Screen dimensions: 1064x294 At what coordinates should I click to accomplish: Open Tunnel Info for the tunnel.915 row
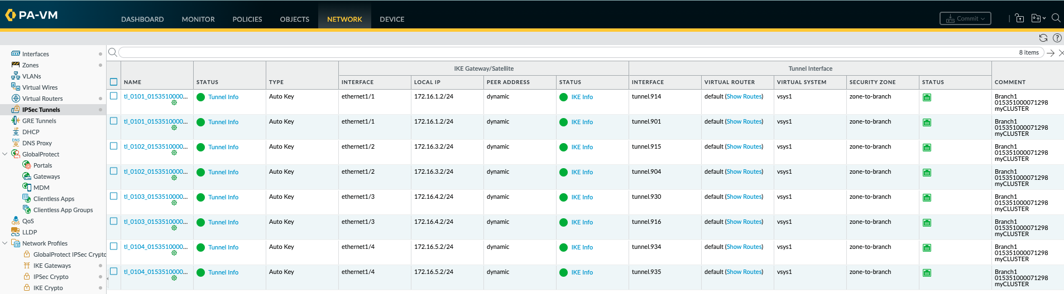pyautogui.click(x=223, y=147)
